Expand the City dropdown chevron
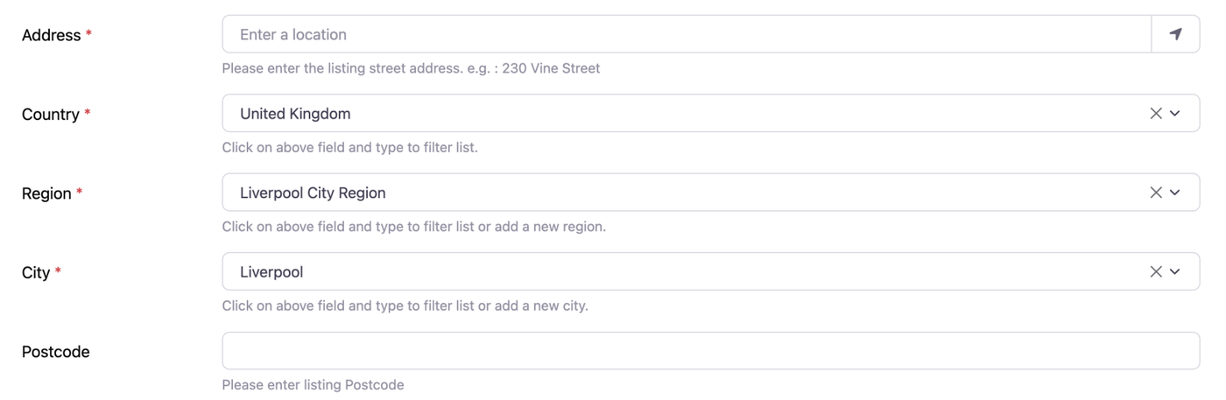 (1175, 272)
